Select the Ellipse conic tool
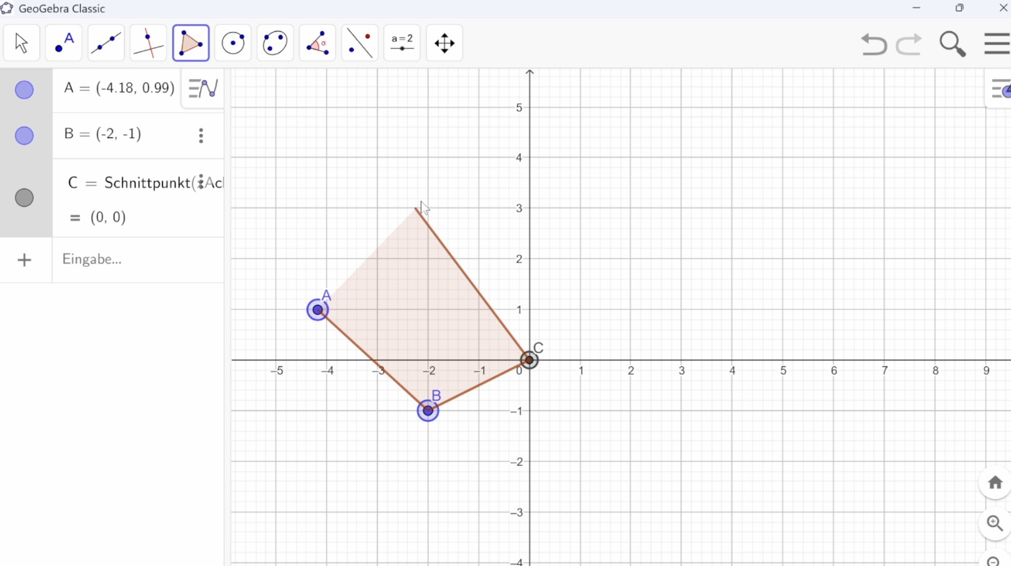 tap(275, 43)
